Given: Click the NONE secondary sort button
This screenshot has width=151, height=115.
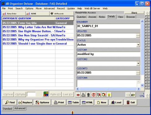Looking at the screenshot, I should coord(38,14).
